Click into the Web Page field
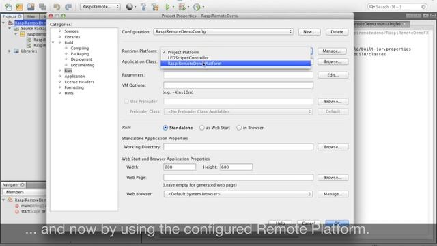This screenshot has width=437, height=246. pyautogui.click(x=238, y=178)
